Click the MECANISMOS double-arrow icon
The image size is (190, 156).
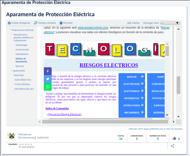(142, 112)
